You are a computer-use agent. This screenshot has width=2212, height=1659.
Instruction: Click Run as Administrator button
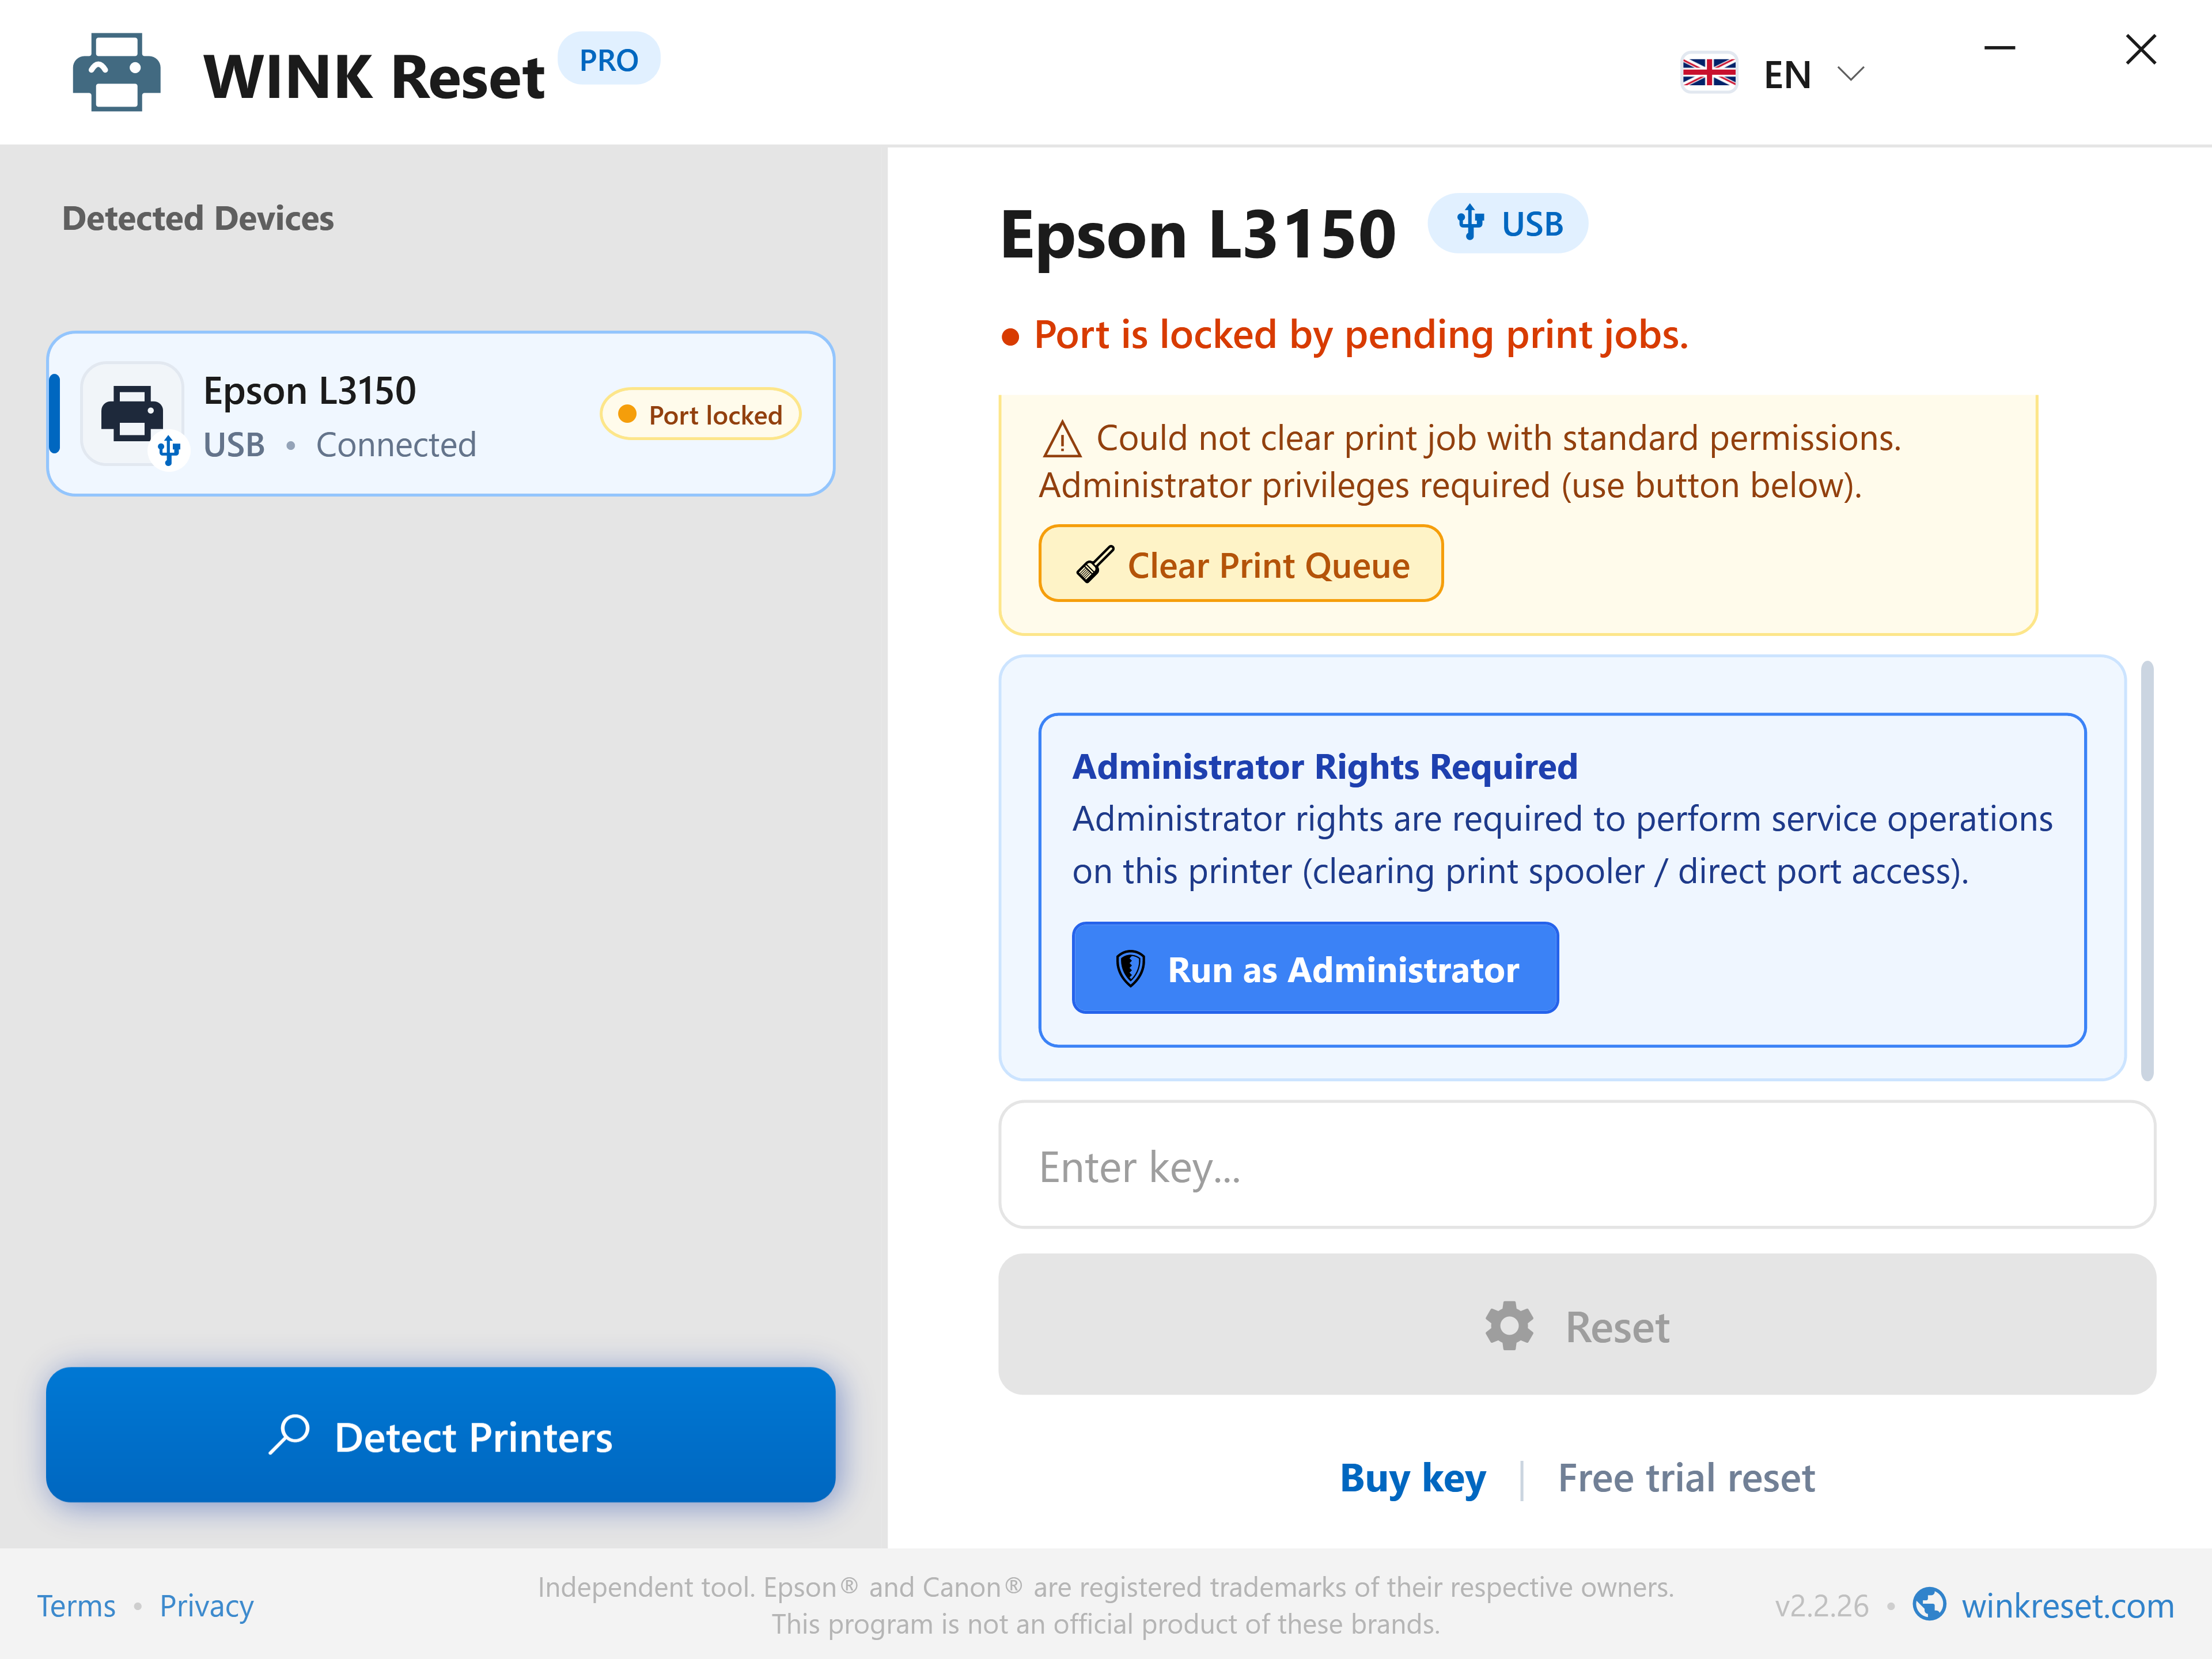point(1315,968)
